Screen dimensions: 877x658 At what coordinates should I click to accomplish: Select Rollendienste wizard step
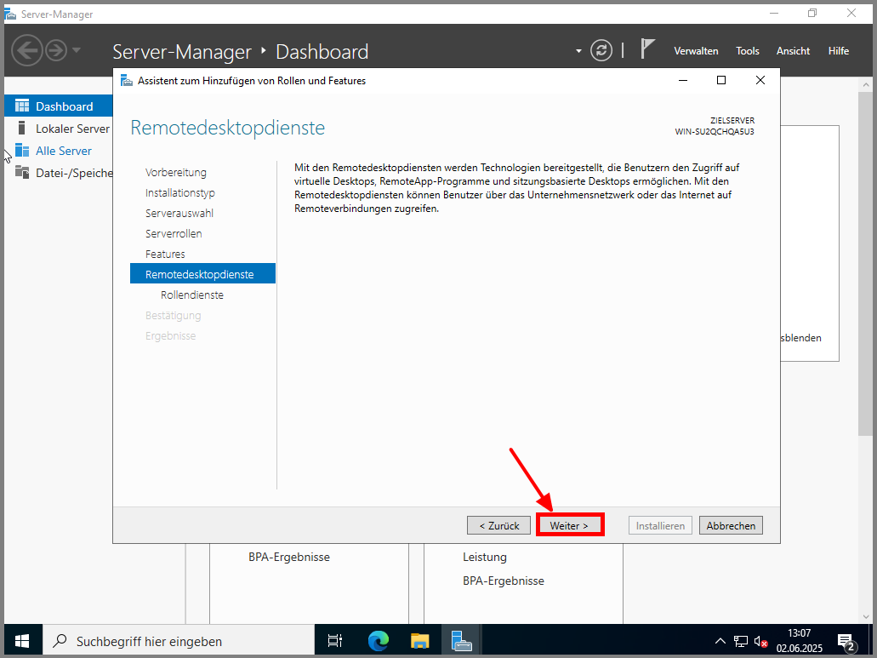192,295
